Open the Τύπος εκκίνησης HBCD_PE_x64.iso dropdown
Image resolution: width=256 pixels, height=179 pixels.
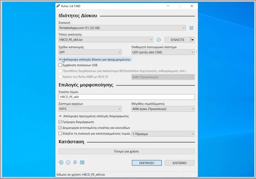click(106, 40)
